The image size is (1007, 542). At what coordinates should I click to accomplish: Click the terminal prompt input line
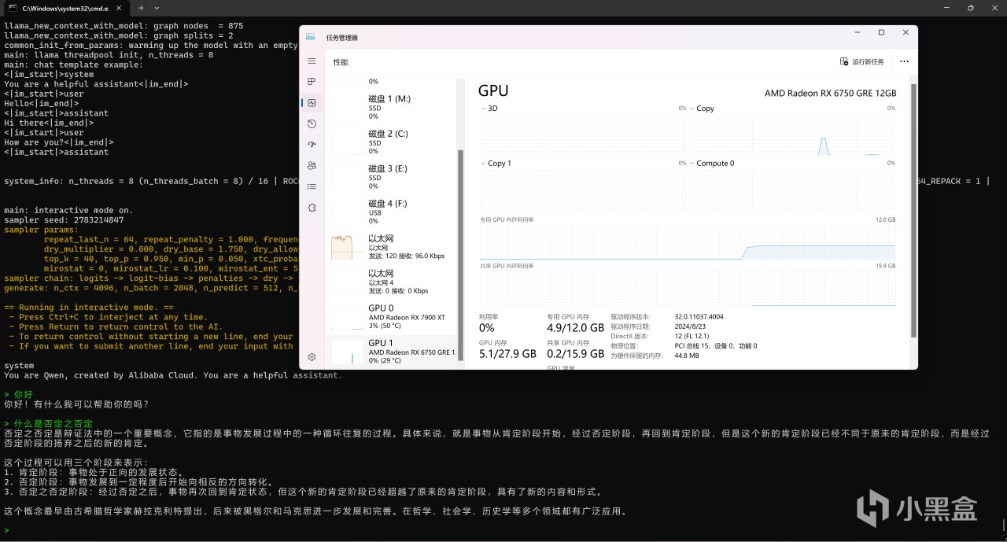point(503,530)
